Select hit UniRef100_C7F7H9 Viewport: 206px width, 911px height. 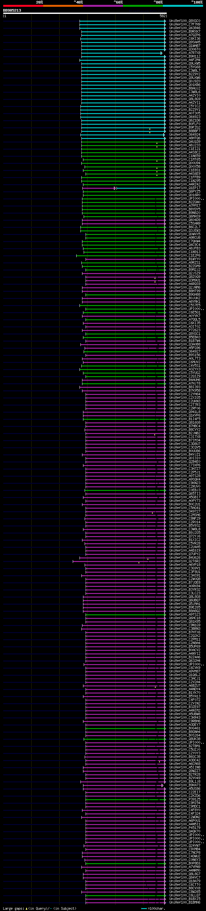pyautogui.click(x=185, y=25)
